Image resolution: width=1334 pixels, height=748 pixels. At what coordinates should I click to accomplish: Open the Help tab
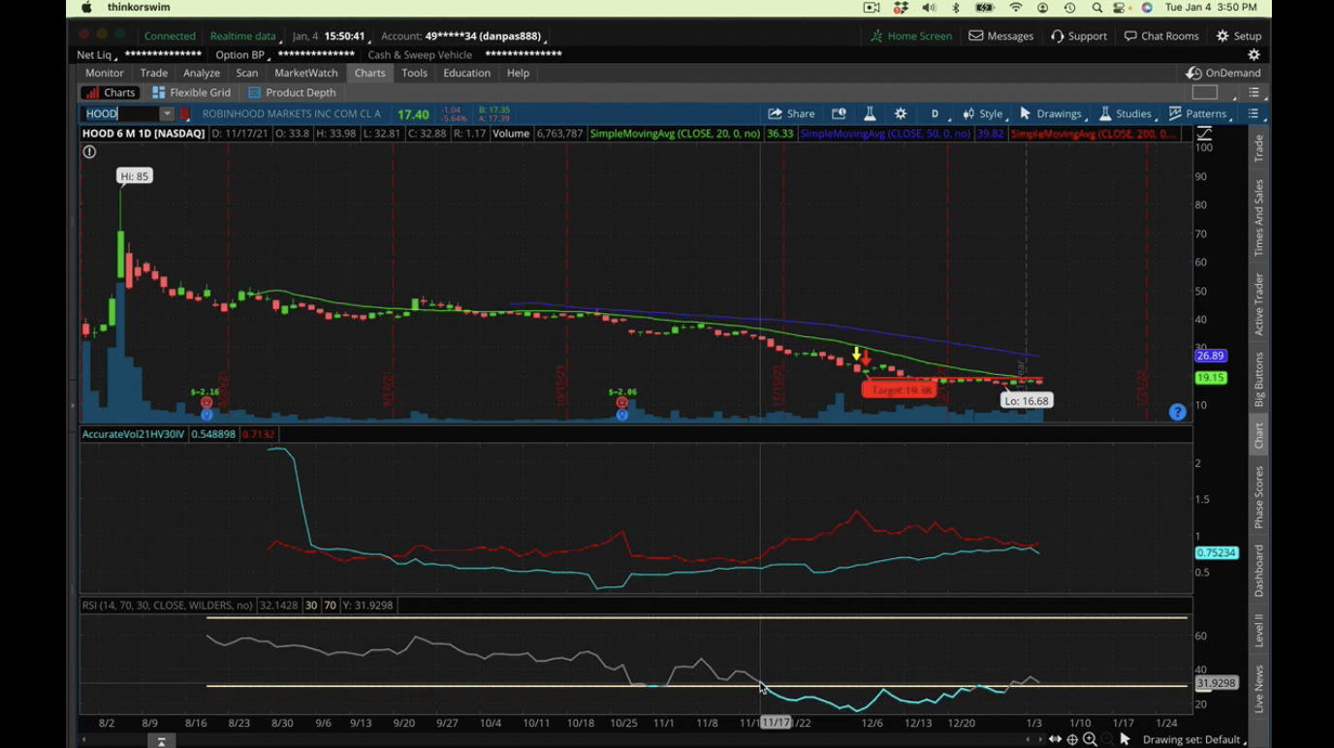pos(518,73)
